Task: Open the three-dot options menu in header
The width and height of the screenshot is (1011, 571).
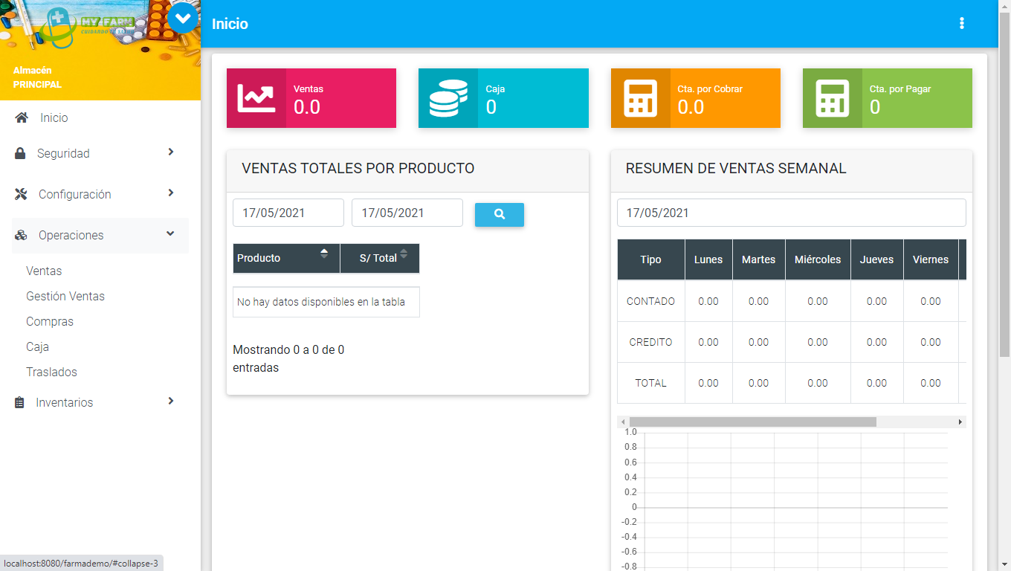Action: (x=961, y=24)
